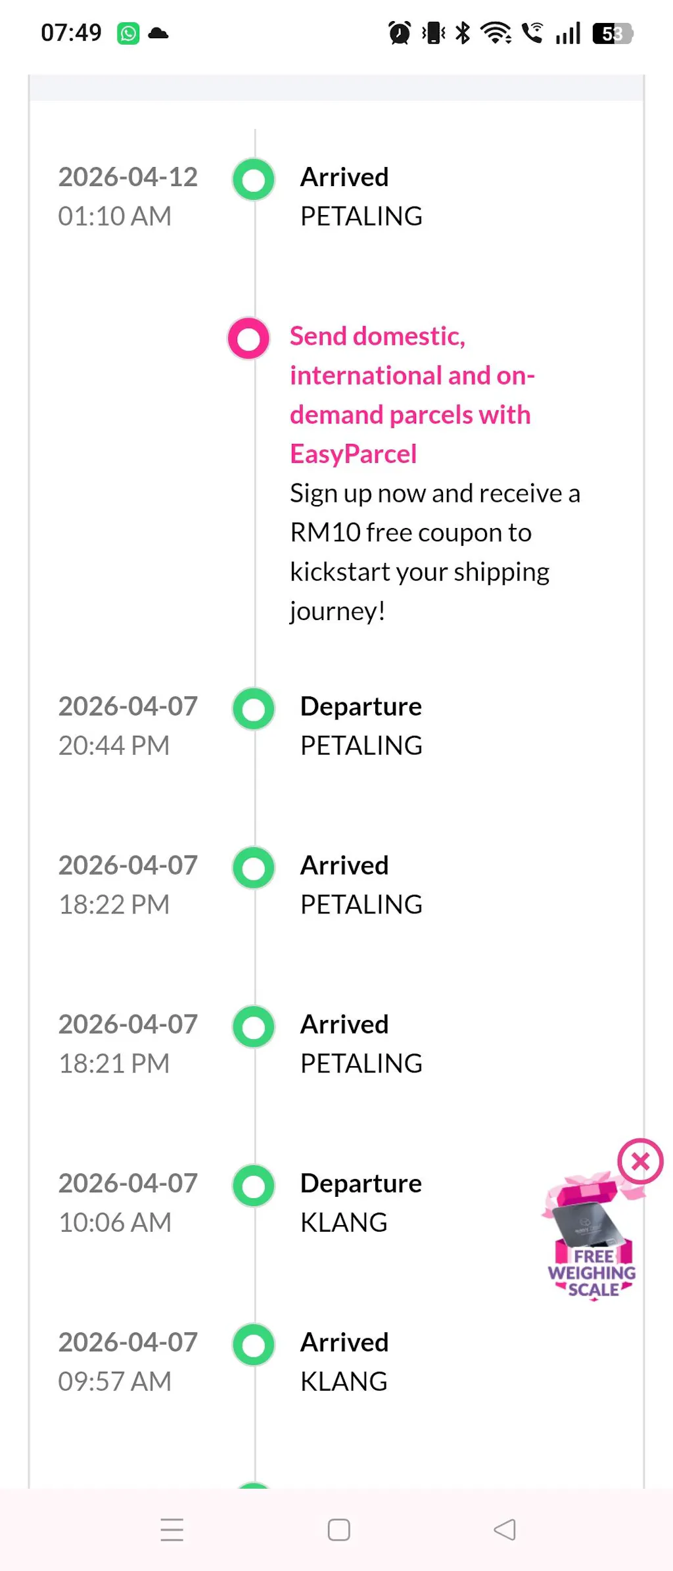
Task: Tap the Wi-Fi status icon
Action: coord(496,33)
